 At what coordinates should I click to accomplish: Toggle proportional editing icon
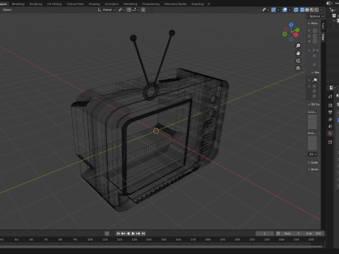(x=143, y=10)
